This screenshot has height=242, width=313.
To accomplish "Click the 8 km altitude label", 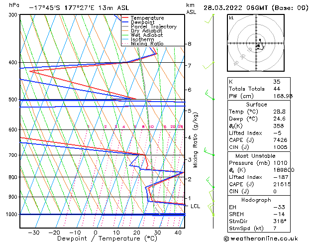I will click(190, 44).
